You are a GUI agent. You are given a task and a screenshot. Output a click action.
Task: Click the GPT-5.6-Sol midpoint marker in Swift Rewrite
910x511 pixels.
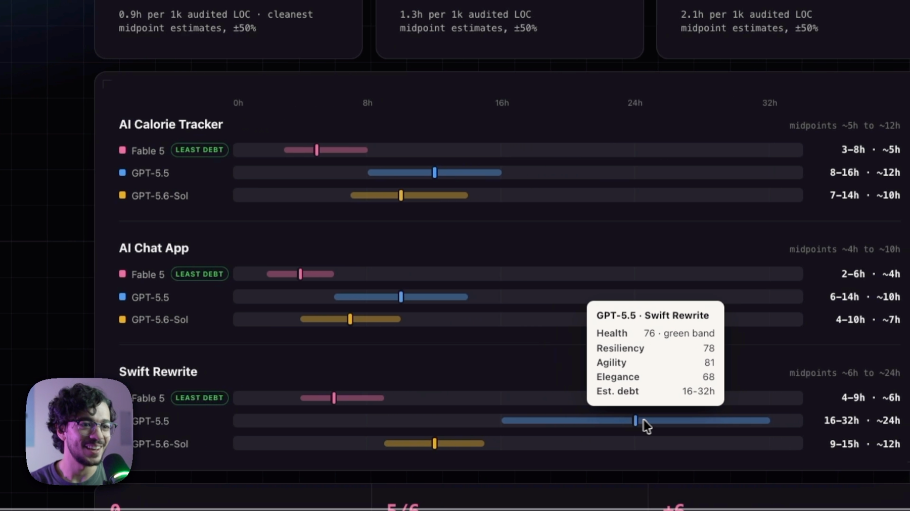coord(434,444)
